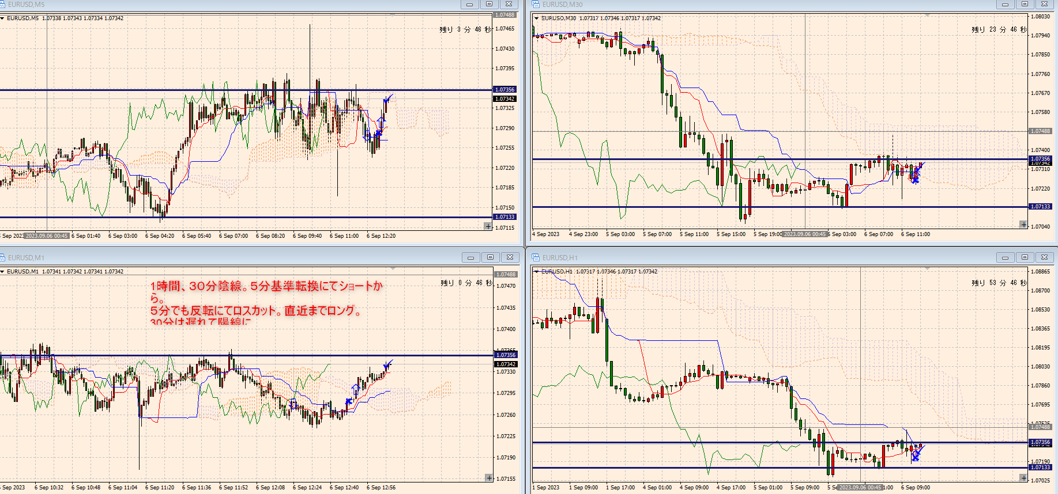The image size is (1058, 494).
Task: Maximize the EURUSD,M5 chart window
Action: 490,4
